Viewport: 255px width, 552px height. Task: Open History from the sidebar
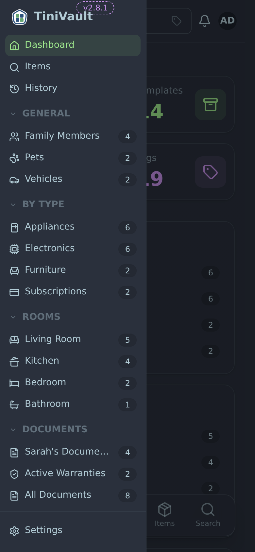point(73,88)
